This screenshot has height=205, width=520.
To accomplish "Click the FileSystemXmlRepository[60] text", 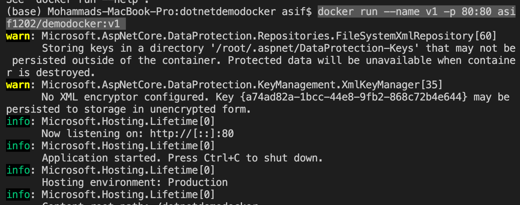I will [416, 36].
